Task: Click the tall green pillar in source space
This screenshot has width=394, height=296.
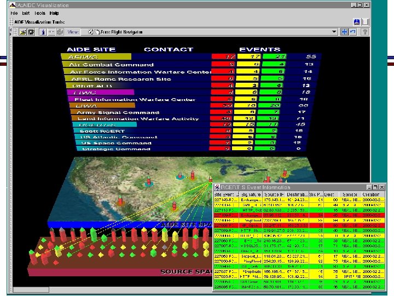Action: [93, 235]
